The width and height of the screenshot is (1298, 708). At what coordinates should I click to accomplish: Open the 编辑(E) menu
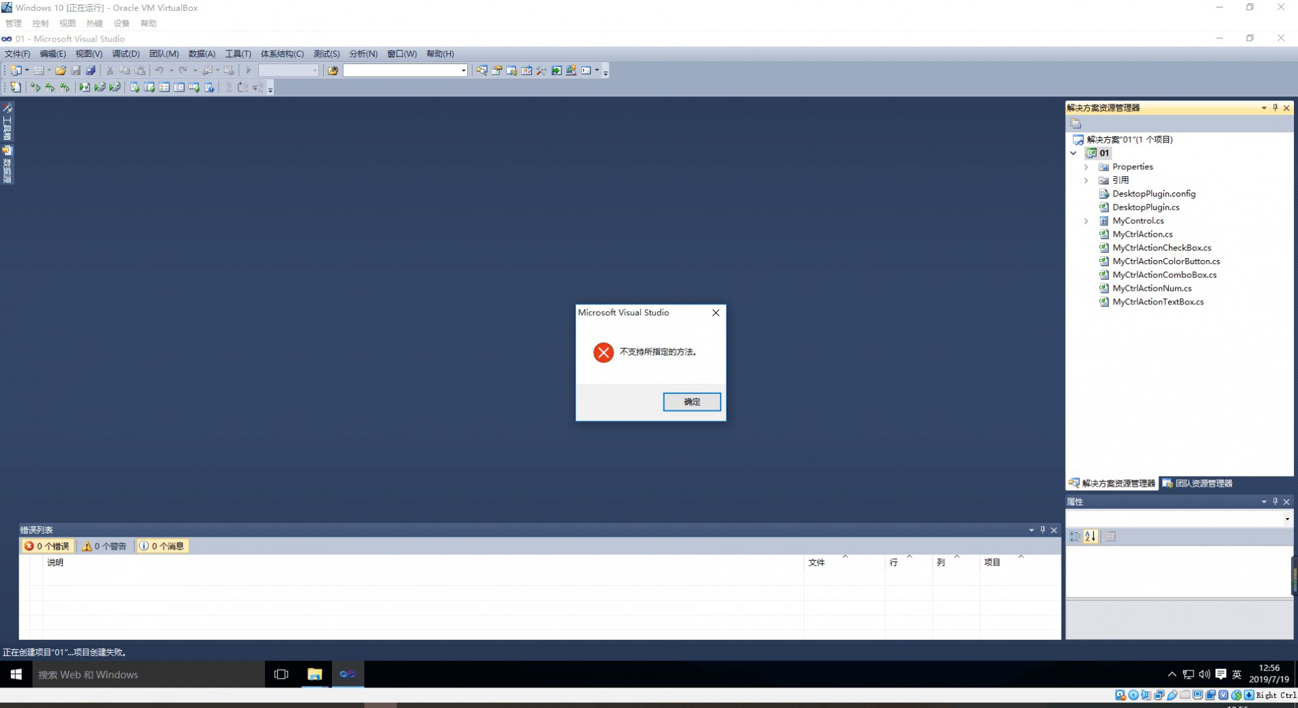tap(53, 54)
